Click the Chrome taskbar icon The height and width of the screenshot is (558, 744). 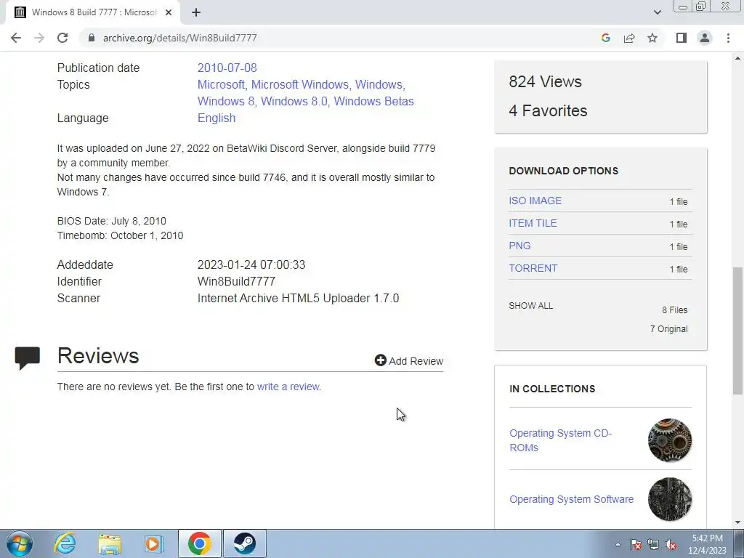tap(199, 543)
